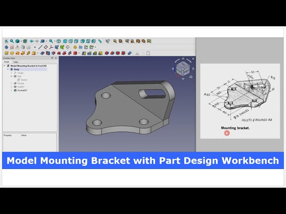
Task: Expand the Pocket001 tree node
Action: 12,90
